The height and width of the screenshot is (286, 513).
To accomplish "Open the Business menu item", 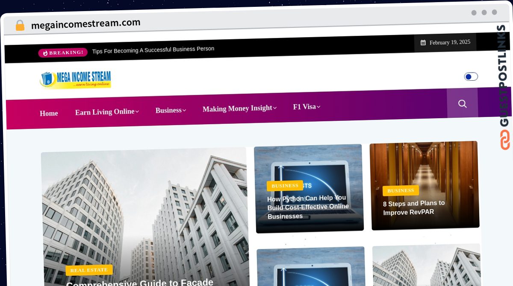I will [168, 110].
